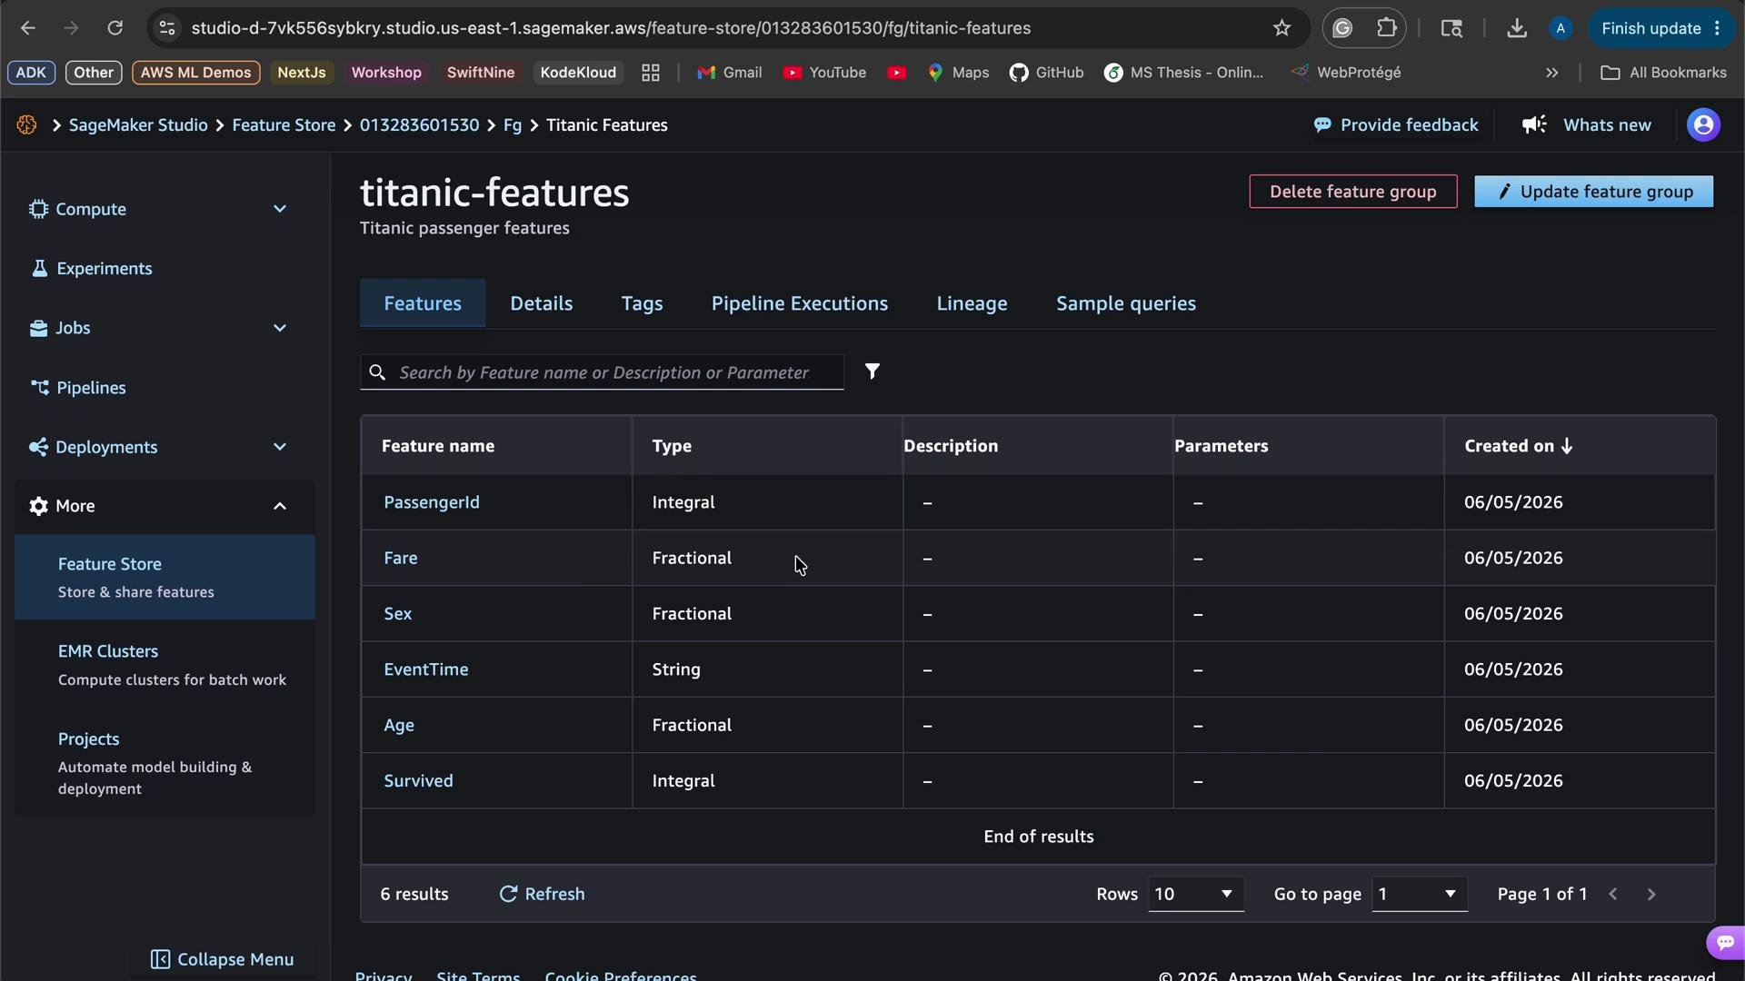Click the browser address bar

709,28
